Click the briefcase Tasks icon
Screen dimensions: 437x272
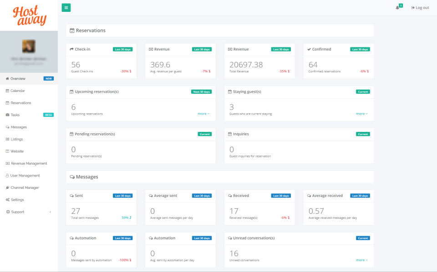tap(7, 115)
